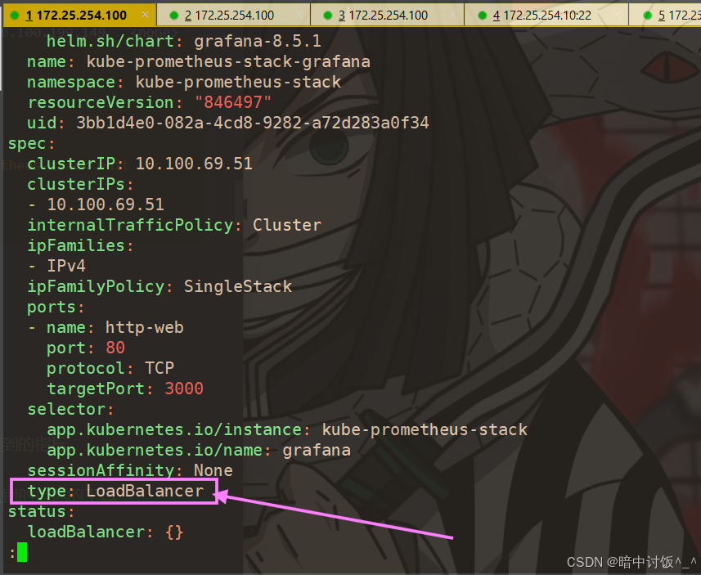Click the 'protocol: TCP' line

click(110, 368)
